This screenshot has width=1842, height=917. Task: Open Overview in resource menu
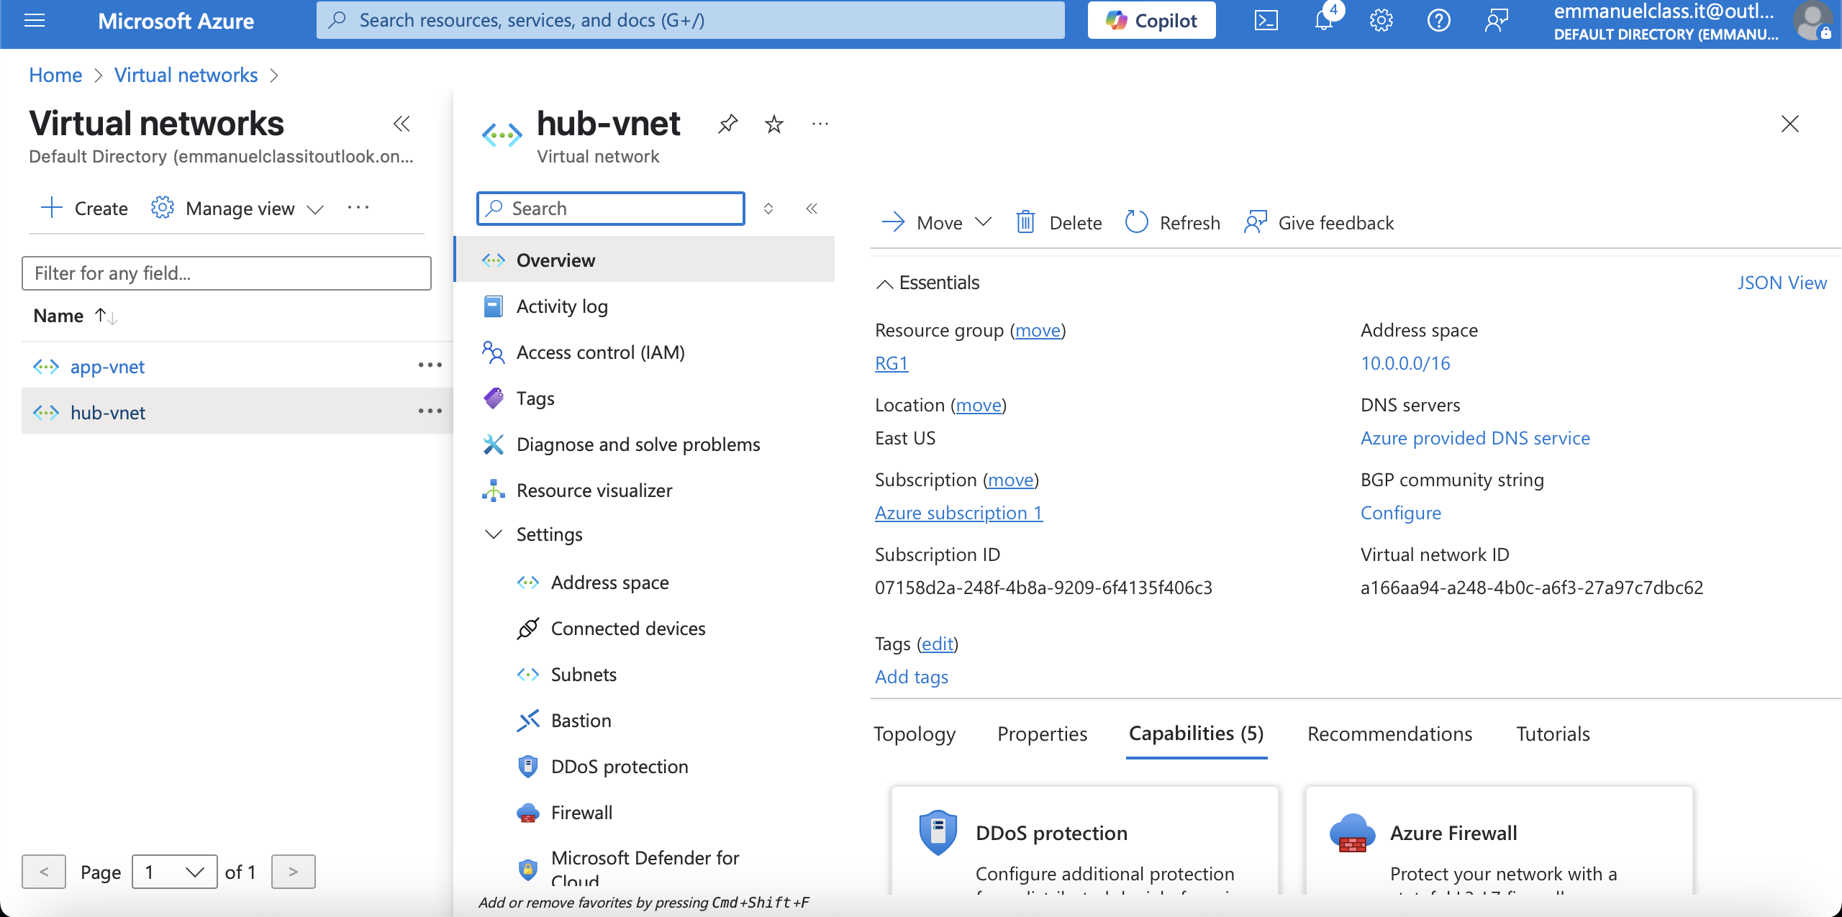[x=645, y=260]
